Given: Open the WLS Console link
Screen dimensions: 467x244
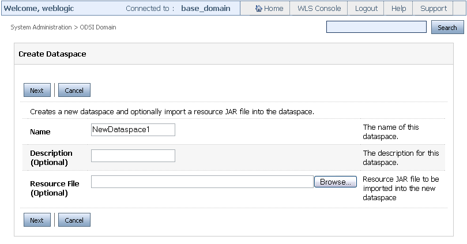Looking at the screenshot, I should (x=319, y=8).
